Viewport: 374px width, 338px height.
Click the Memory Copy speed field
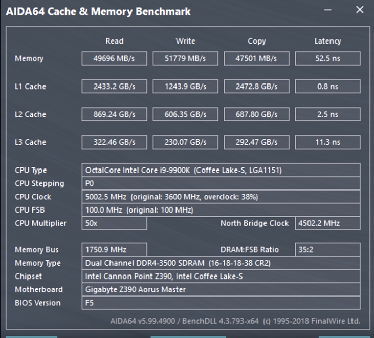point(257,58)
